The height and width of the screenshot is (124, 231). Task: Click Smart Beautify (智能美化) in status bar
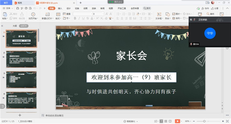[x=131, y=121]
